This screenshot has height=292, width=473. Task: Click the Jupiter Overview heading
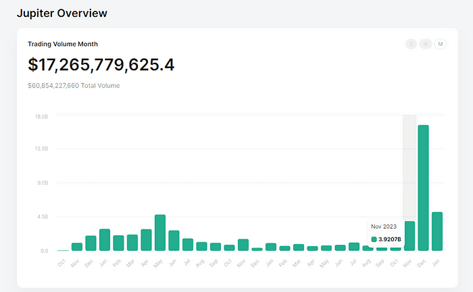point(62,13)
